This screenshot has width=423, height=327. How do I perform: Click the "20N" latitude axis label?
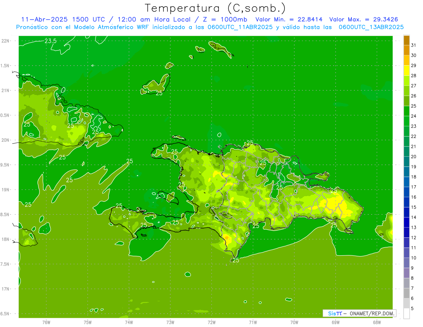coord(6,140)
